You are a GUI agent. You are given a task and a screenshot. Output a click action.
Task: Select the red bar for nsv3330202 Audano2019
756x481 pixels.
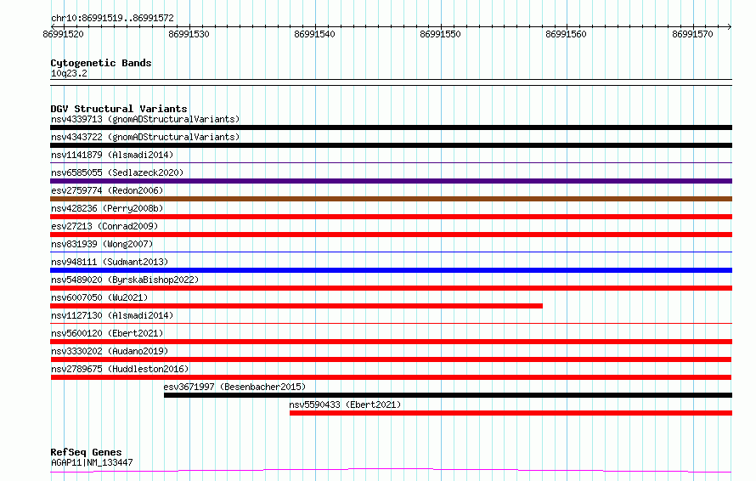point(391,359)
